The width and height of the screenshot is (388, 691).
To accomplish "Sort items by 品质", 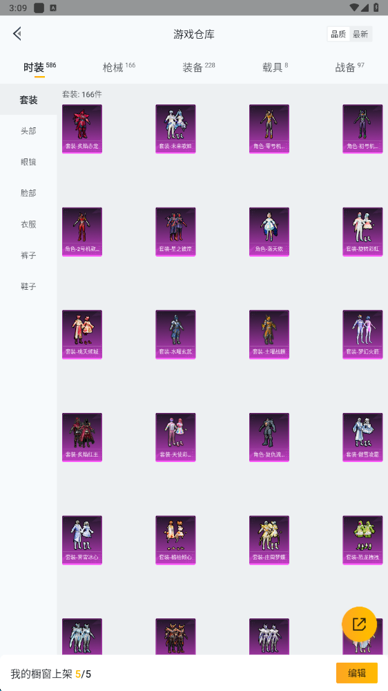I will coord(338,34).
